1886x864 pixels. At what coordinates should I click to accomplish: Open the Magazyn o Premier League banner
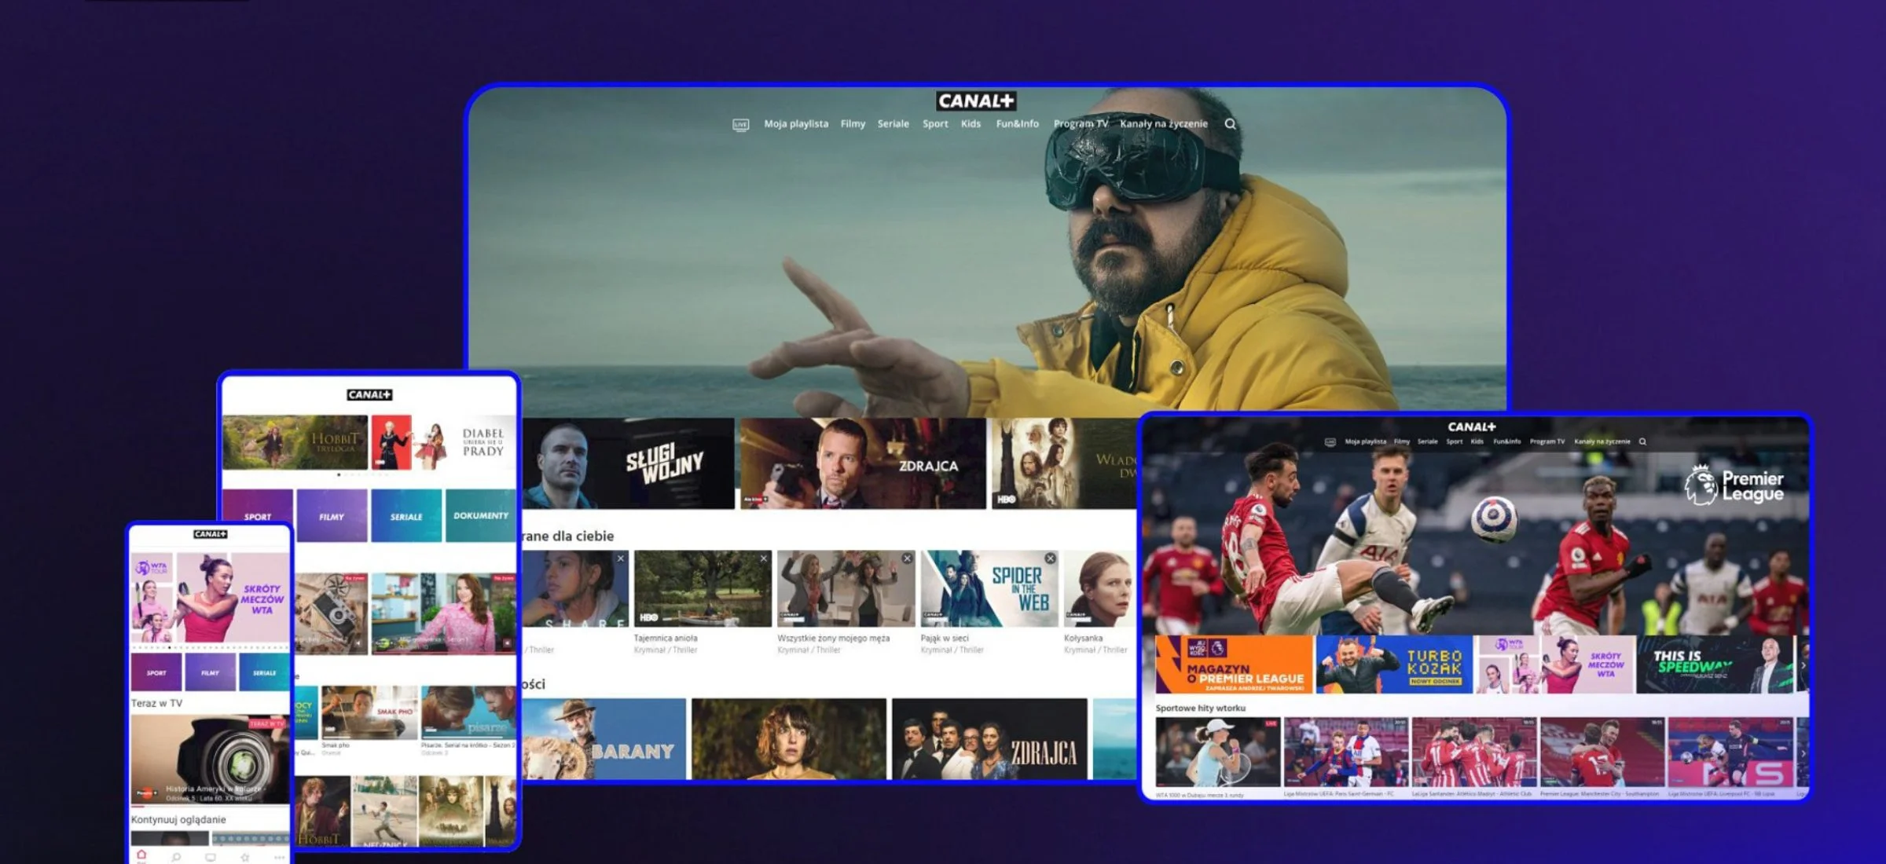coord(1234,664)
